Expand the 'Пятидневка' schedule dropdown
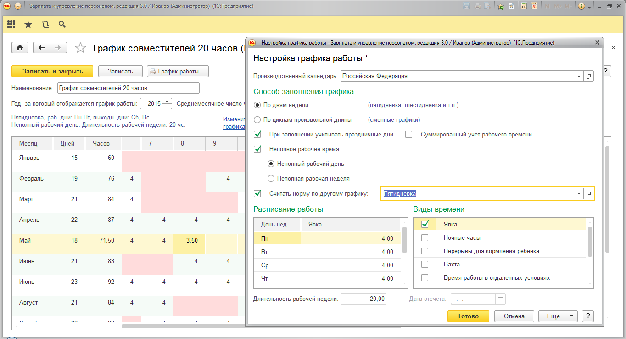The image size is (626, 339). (x=579, y=194)
